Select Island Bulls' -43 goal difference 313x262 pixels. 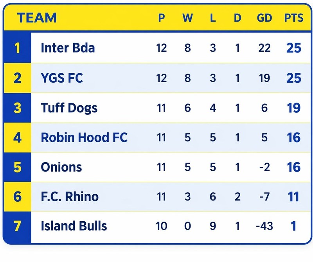(264, 226)
